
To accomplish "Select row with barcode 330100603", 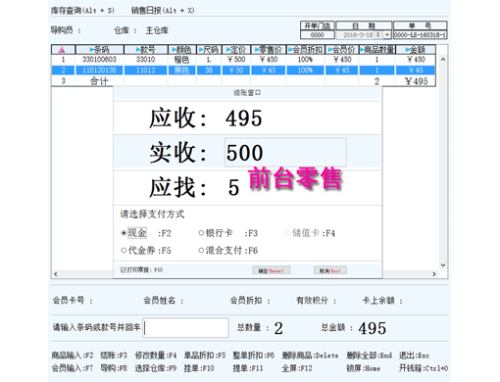I will click(x=243, y=60).
